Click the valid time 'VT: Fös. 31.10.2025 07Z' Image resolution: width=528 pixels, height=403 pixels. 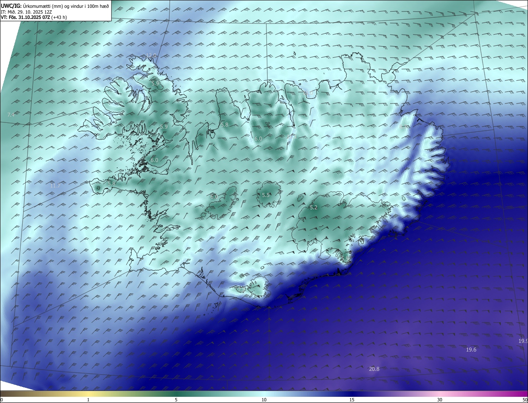click(26, 18)
